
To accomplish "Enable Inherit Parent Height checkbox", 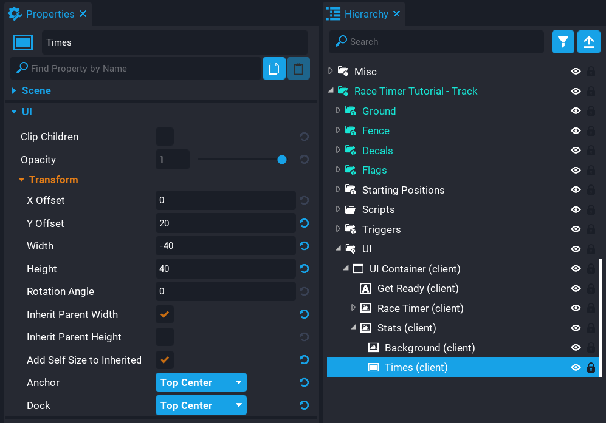I will [165, 337].
